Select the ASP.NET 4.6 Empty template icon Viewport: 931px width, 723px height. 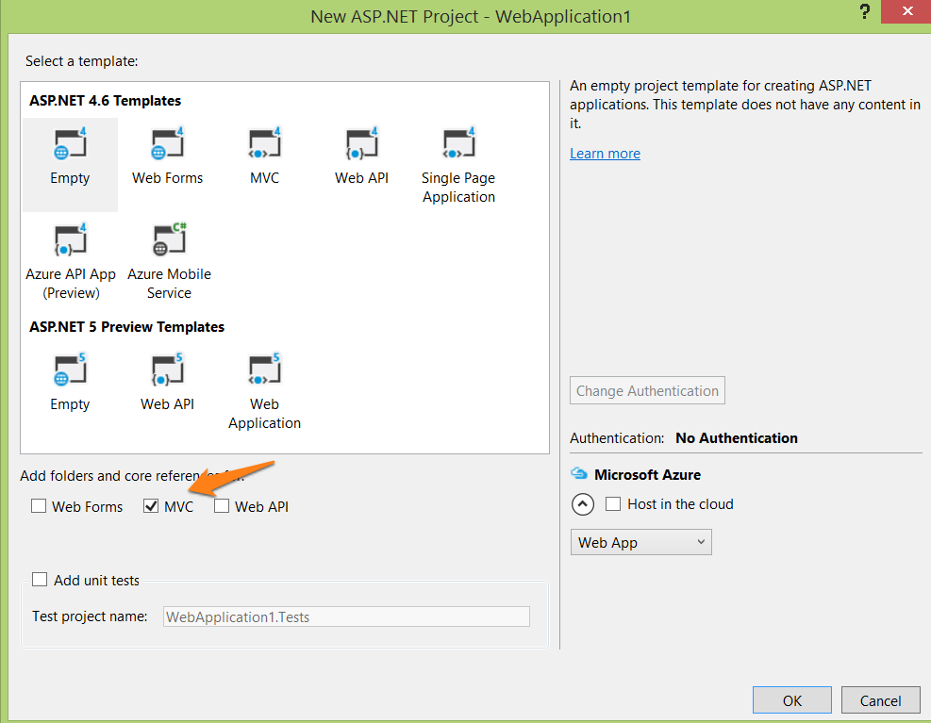[70, 143]
